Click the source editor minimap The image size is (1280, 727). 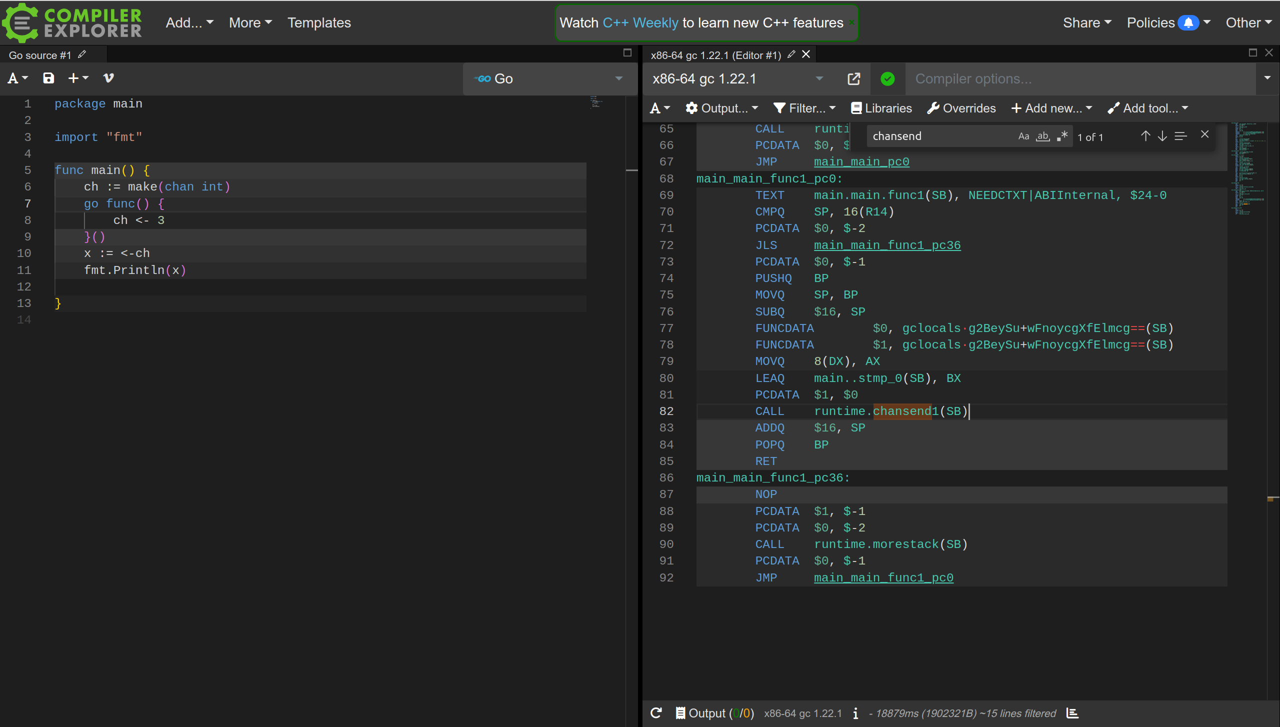[596, 101]
